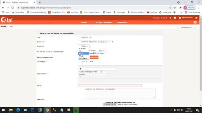Screen dimensions: 202x113
Task: Open Pausada profile button in Chrome
Action: [x=190, y=8]
